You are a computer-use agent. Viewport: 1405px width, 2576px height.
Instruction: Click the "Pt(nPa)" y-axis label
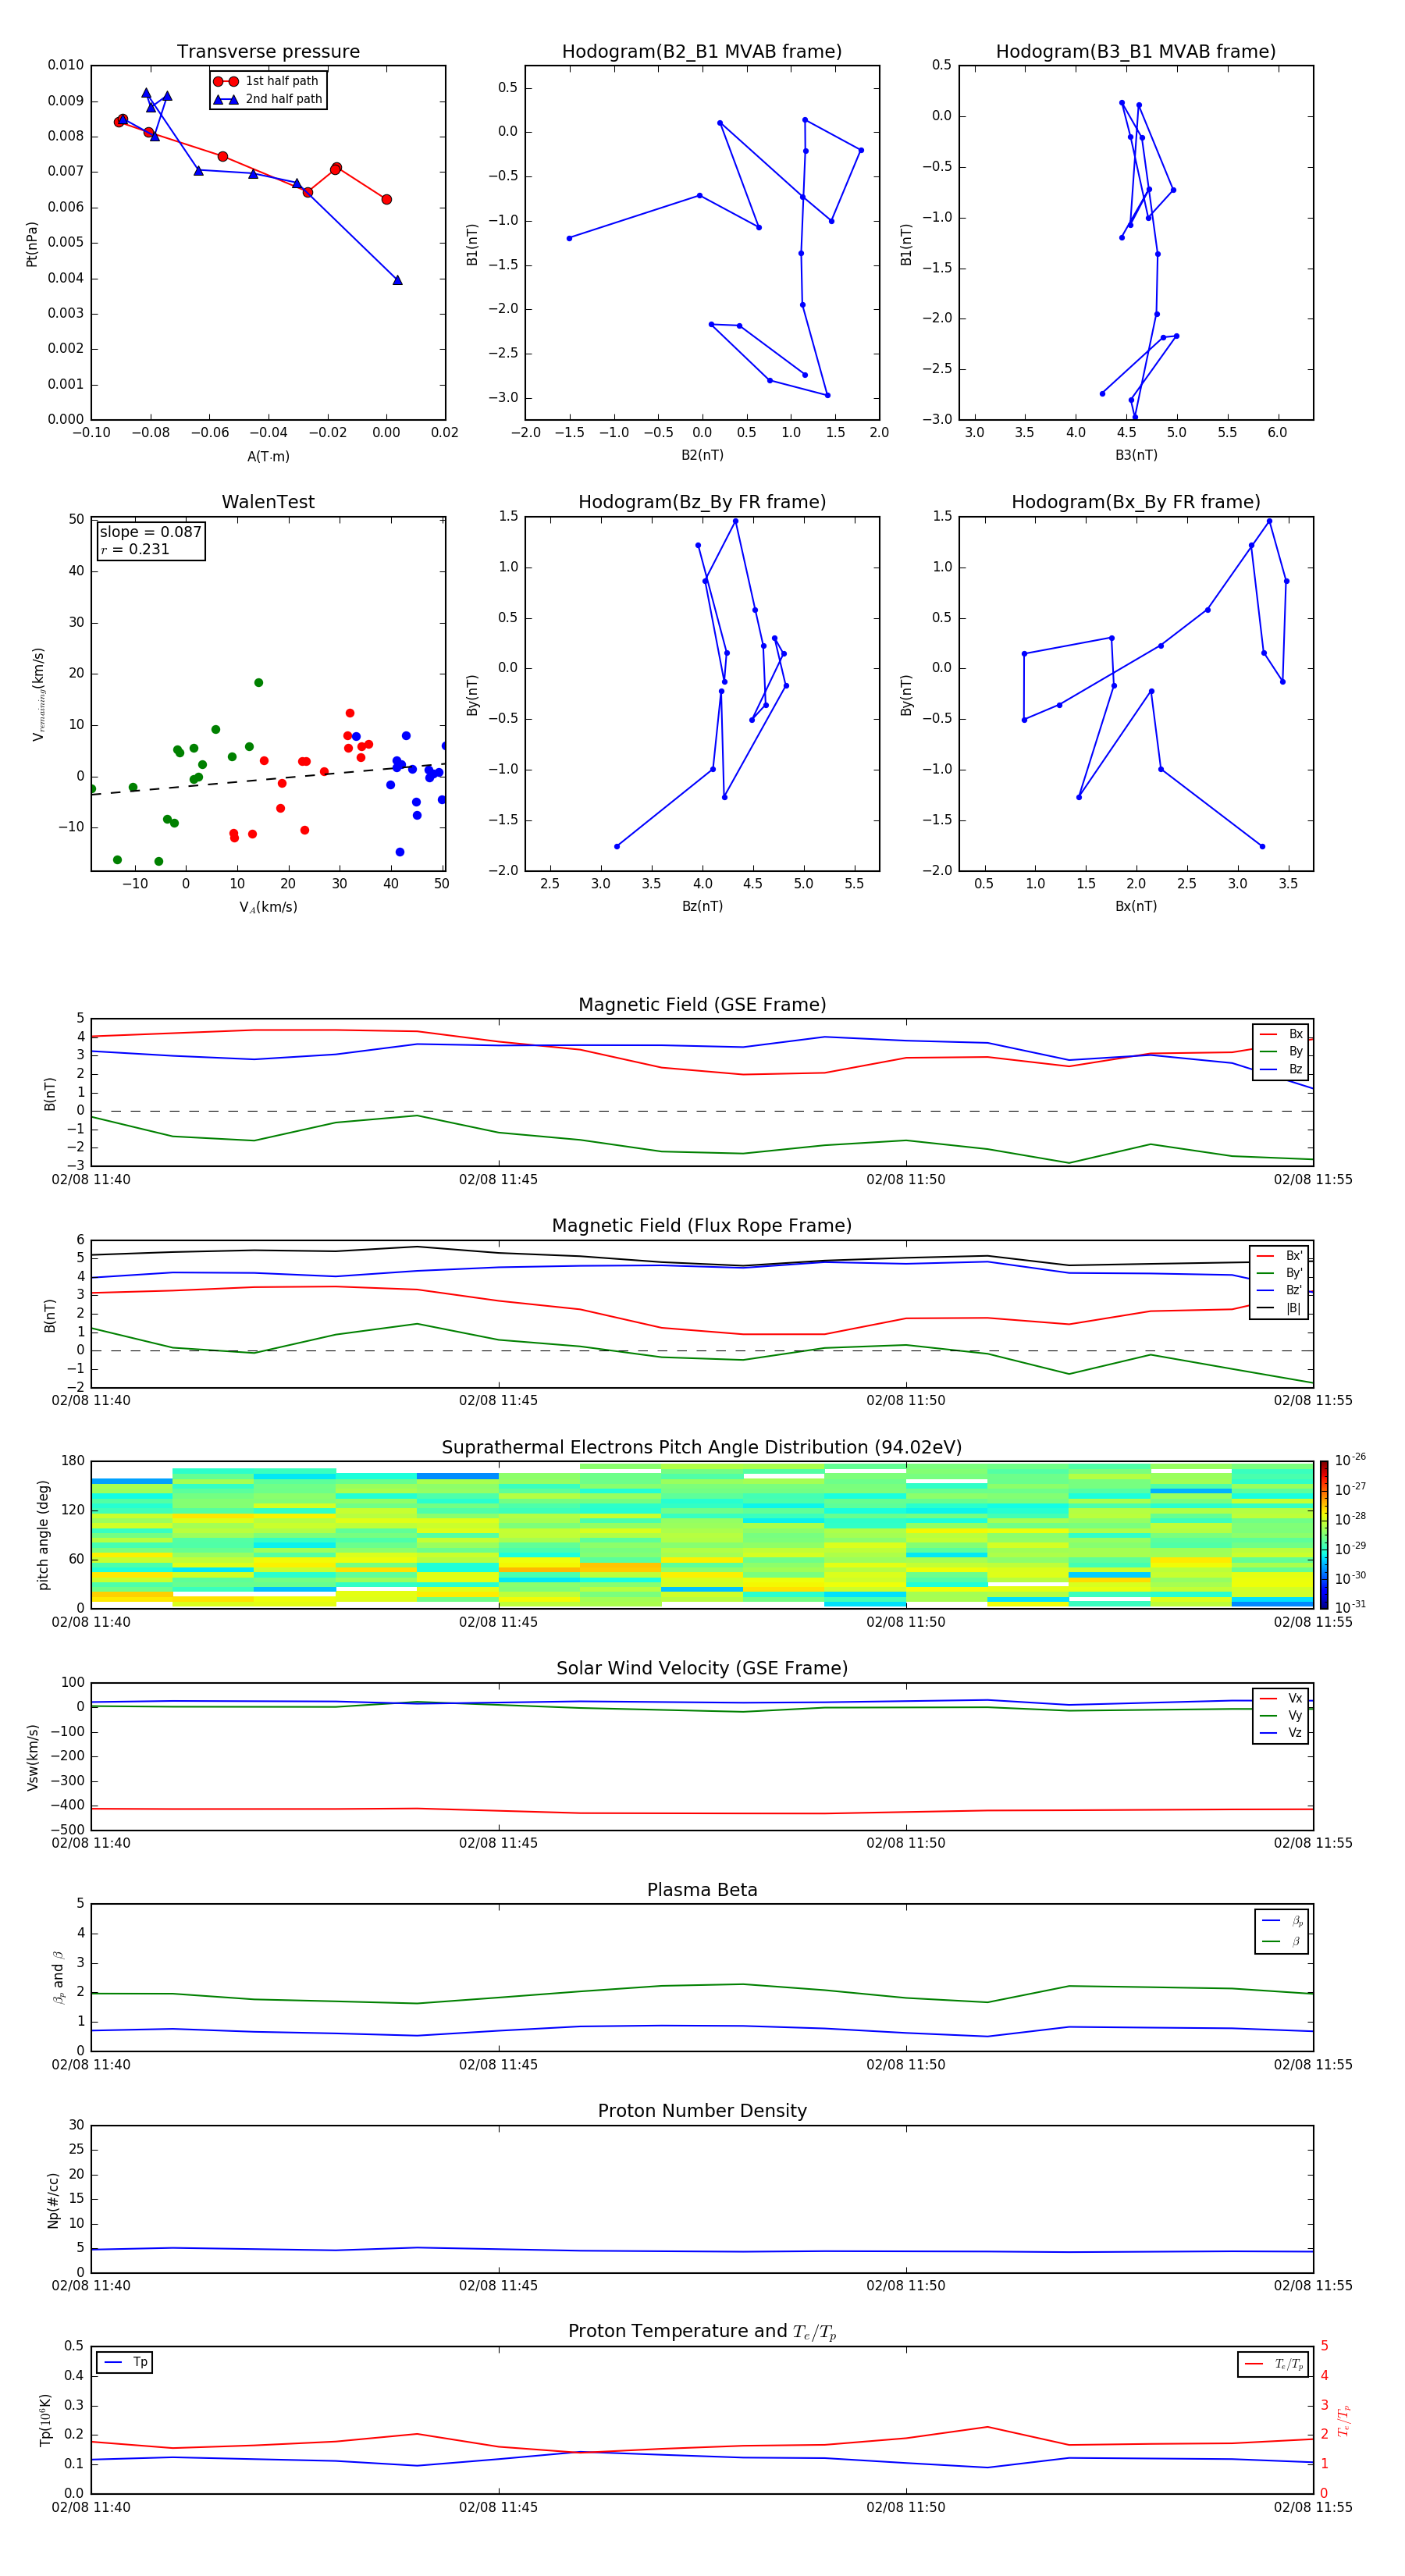(x=32, y=244)
